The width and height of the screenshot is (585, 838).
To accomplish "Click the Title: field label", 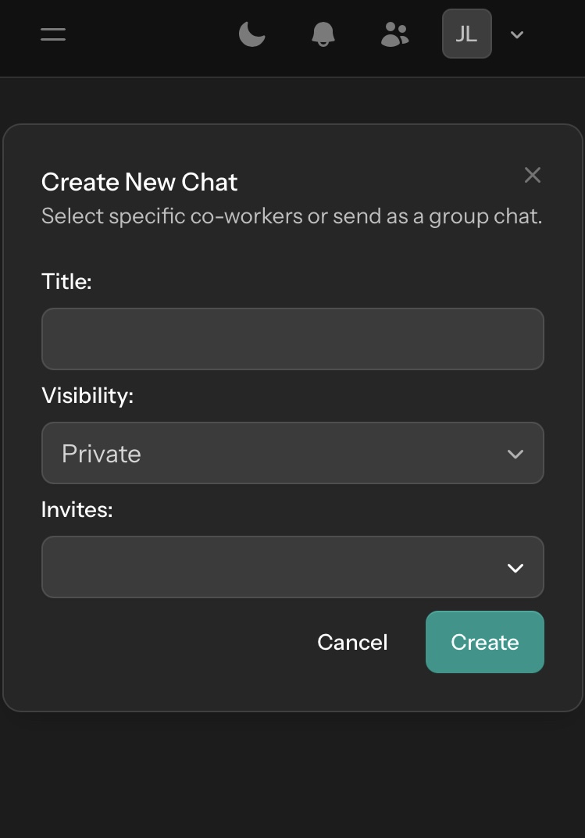I will (x=67, y=281).
